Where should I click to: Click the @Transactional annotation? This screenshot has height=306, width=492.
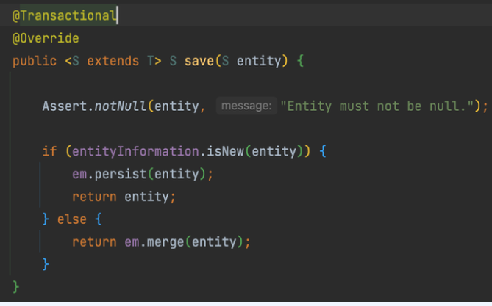pyautogui.click(x=64, y=15)
